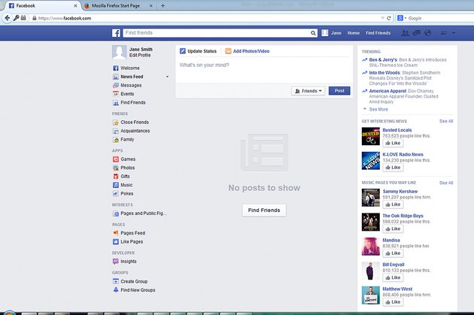Click the Insights developer icon

[x=115, y=261]
